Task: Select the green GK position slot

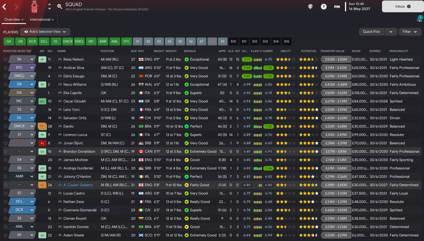Action: click(x=9, y=41)
